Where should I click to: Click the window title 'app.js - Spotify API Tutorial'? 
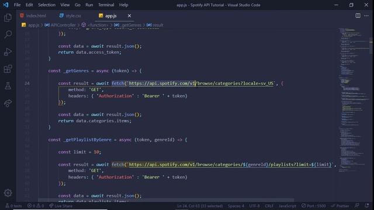218,5
